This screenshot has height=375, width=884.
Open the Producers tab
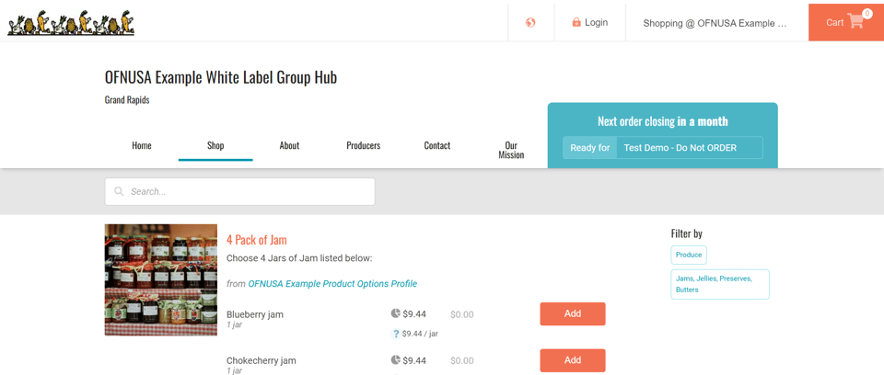pyautogui.click(x=363, y=145)
